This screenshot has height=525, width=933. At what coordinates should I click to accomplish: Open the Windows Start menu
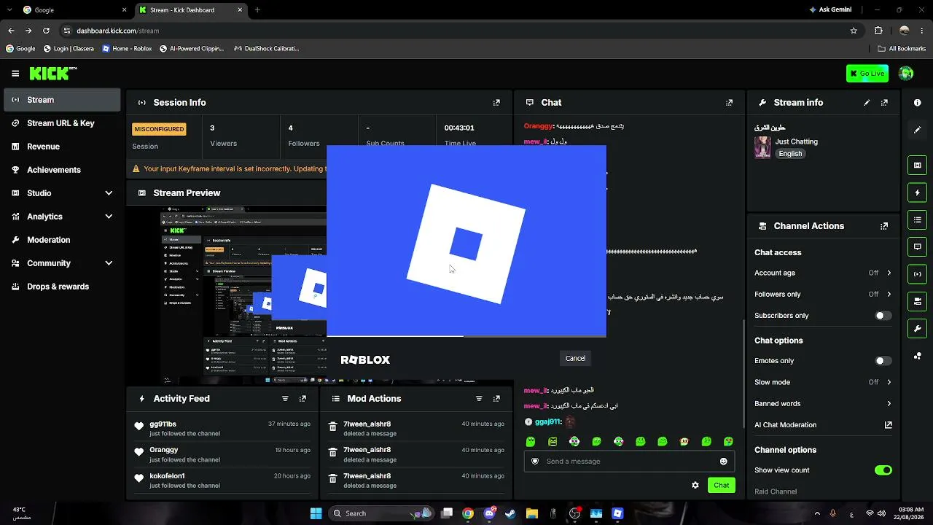pos(316,513)
